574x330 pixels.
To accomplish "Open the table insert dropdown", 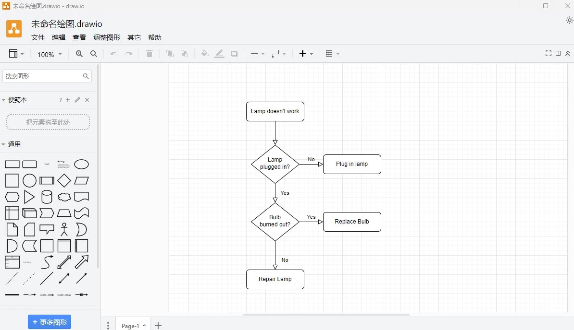I will pyautogui.click(x=332, y=54).
